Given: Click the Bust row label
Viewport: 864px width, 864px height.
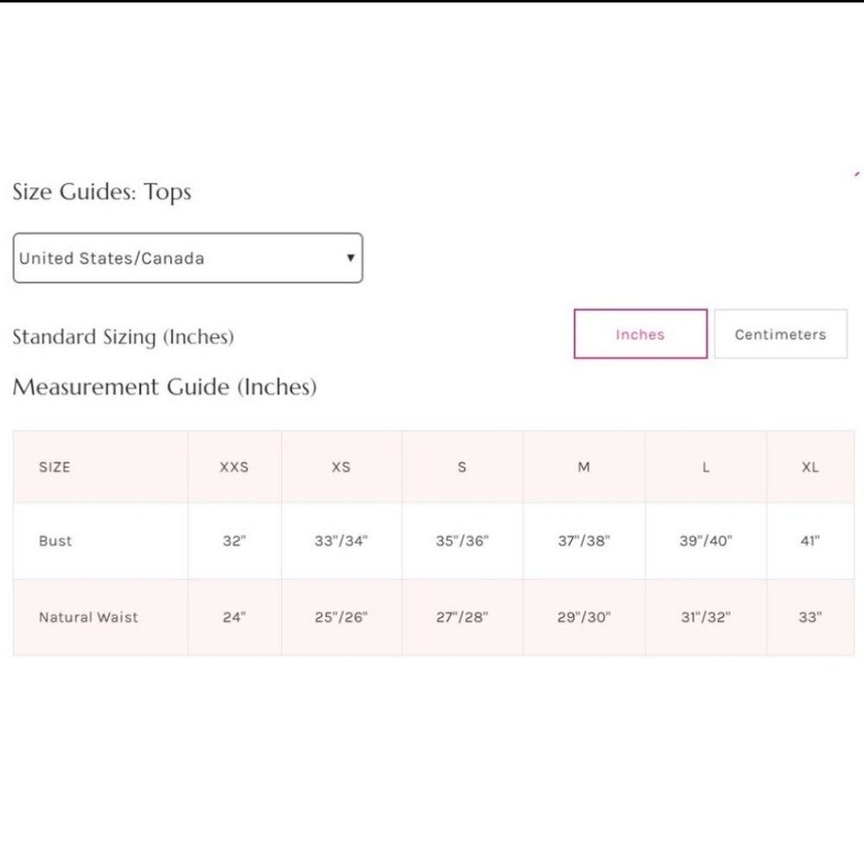Looking at the screenshot, I should coord(55,541).
